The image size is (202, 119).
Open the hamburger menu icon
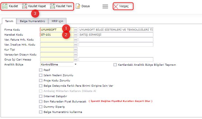[x=105, y=6]
